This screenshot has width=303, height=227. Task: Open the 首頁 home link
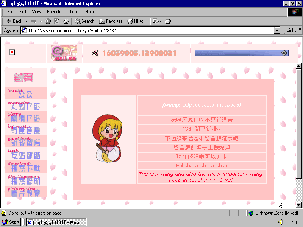tap(23, 78)
